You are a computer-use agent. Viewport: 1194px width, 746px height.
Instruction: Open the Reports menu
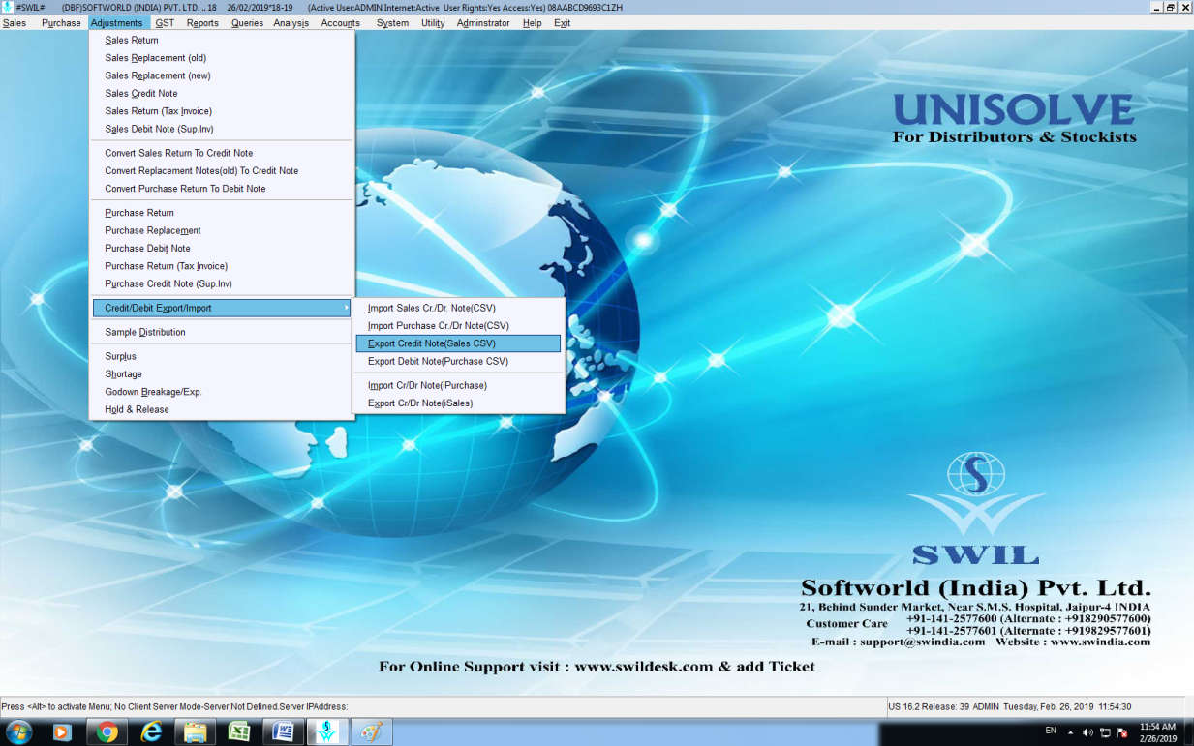[x=202, y=23]
